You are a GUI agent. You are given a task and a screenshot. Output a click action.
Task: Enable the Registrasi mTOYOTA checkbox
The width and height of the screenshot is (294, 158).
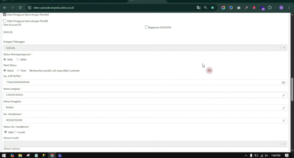coord(146,27)
